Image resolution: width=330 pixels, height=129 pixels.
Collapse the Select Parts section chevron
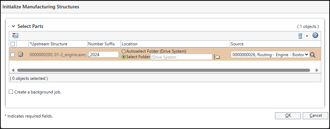click(x=13, y=26)
